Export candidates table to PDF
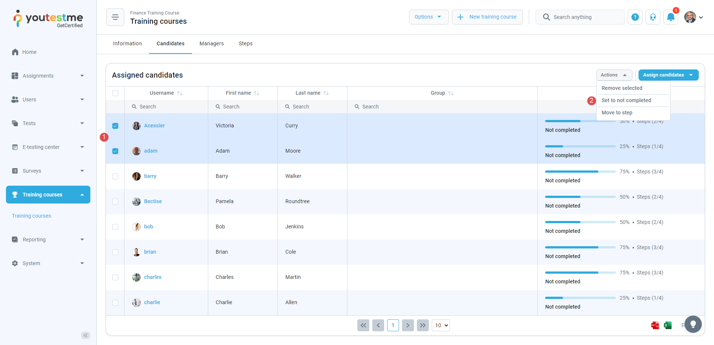 pos(655,325)
